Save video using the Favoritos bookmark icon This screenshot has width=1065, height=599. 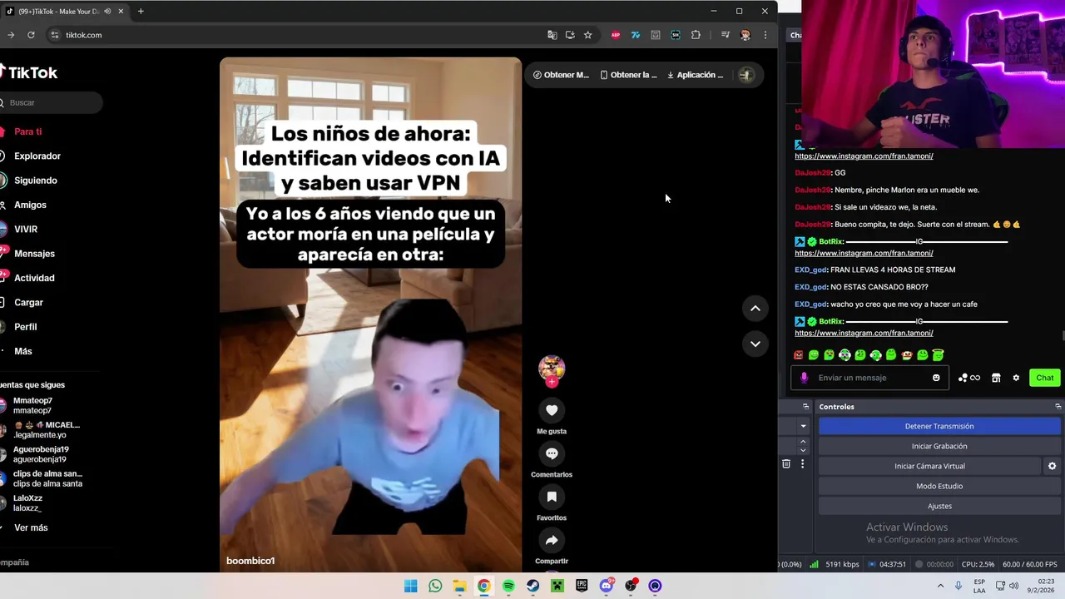click(x=551, y=497)
